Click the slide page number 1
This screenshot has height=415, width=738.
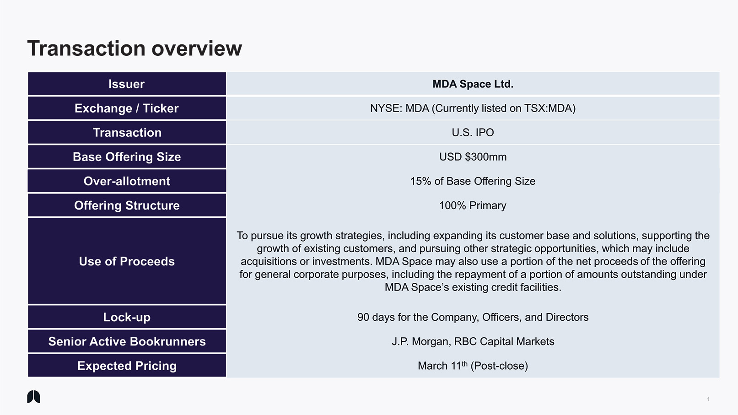coord(708,399)
